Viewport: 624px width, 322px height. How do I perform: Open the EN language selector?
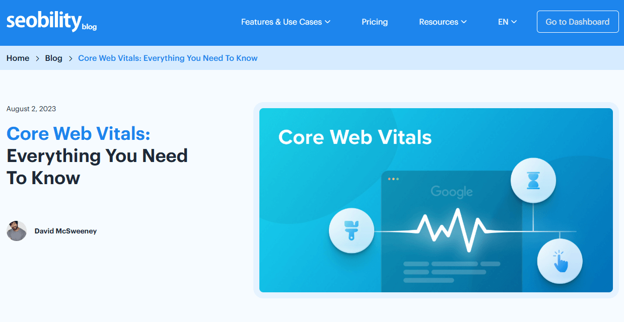pos(507,22)
